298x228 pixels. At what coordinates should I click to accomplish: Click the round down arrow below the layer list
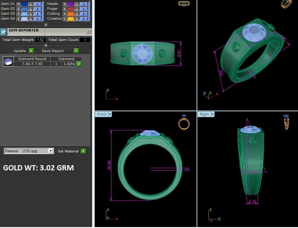click(46, 25)
